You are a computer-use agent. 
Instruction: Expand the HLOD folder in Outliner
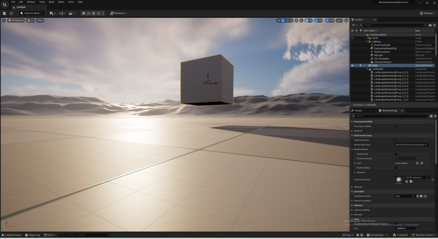tap(367, 38)
